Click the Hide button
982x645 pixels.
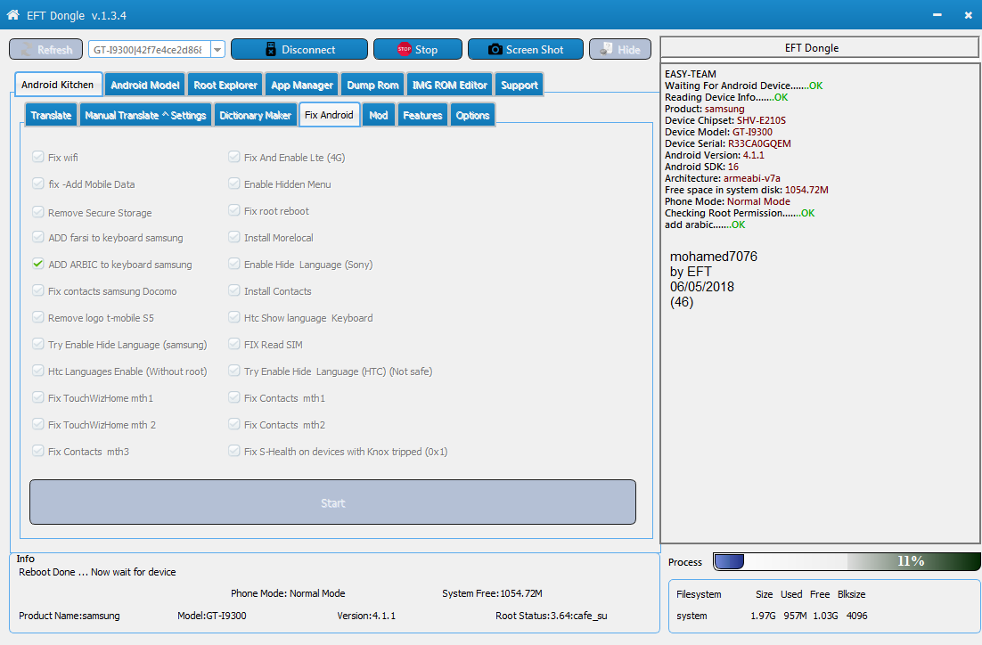(620, 50)
